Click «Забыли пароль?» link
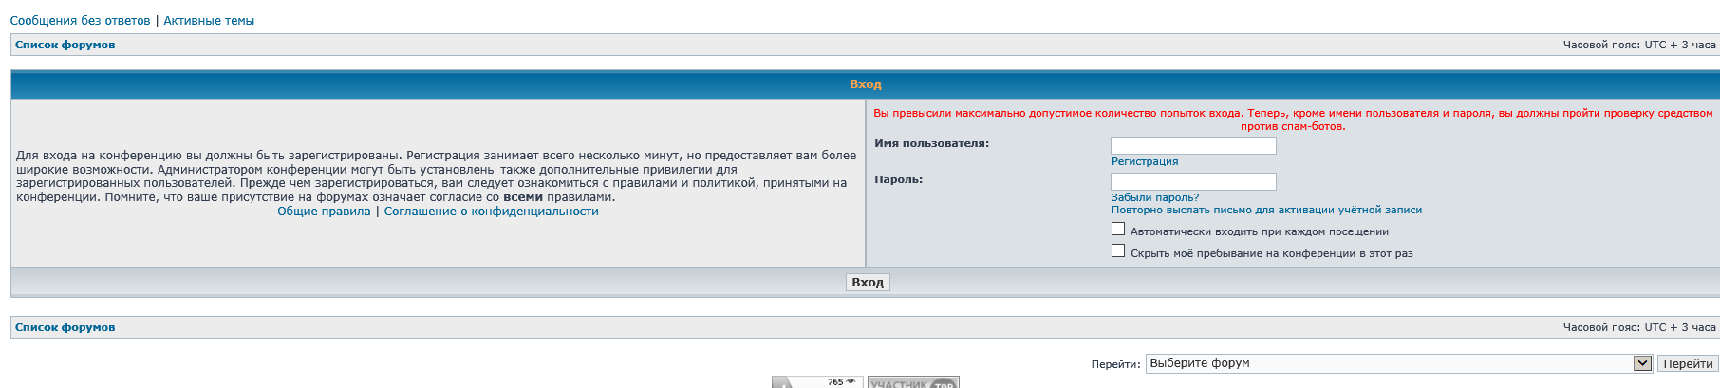 pos(1155,197)
